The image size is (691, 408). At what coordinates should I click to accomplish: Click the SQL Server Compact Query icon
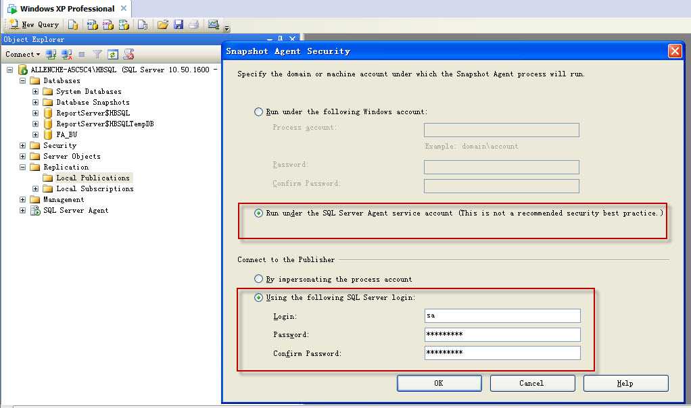click(143, 24)
